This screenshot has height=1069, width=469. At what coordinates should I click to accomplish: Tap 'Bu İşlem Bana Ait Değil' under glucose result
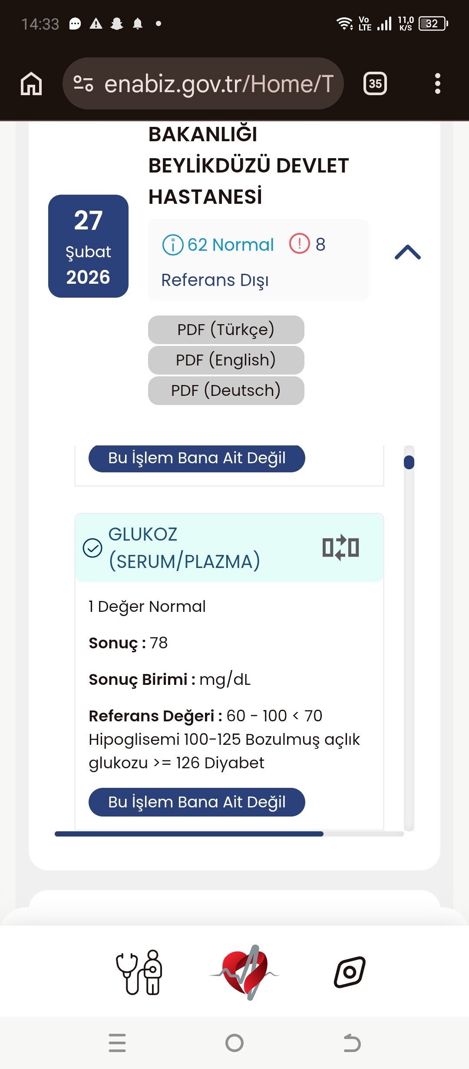pyautogui.click(x=197, y=802)
